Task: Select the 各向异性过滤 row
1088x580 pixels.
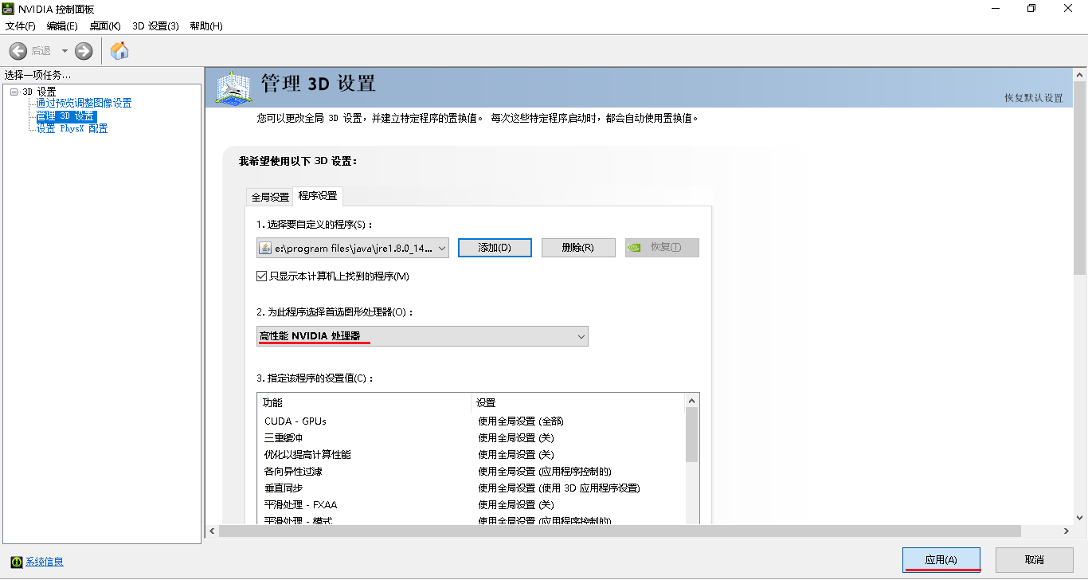Action: (471, 471)
